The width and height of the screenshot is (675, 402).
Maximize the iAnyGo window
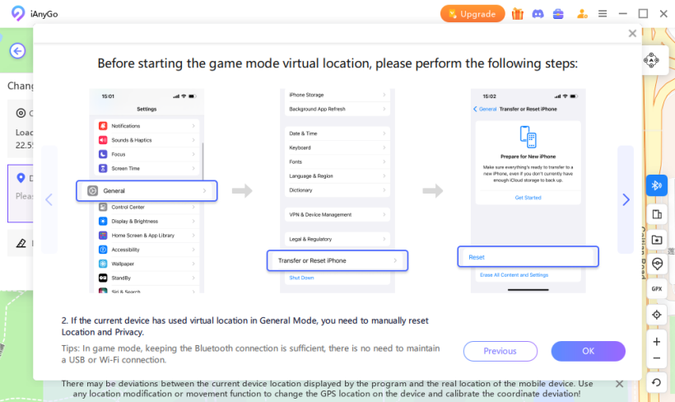[x=643, y=14]
